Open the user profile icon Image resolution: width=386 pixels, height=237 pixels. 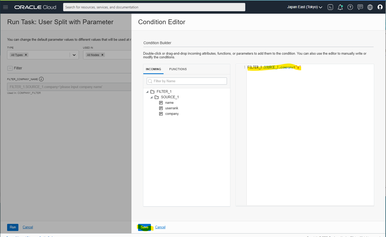pos(380,7)
